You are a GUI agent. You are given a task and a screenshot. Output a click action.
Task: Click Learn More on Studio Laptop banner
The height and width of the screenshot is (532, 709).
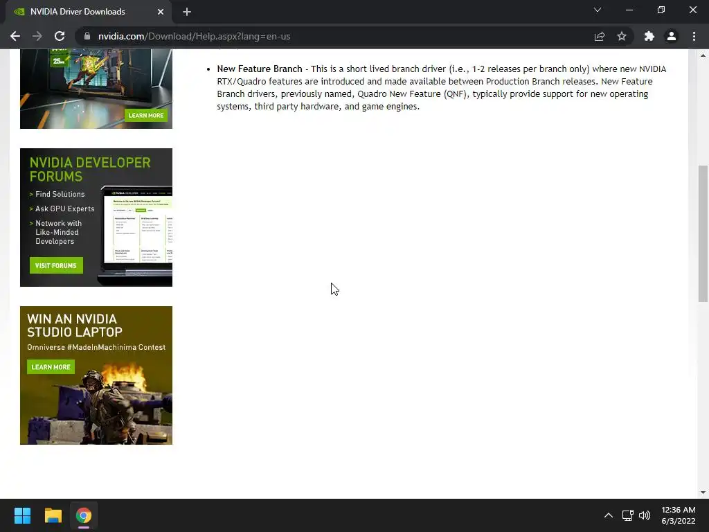tap(51, 367)
